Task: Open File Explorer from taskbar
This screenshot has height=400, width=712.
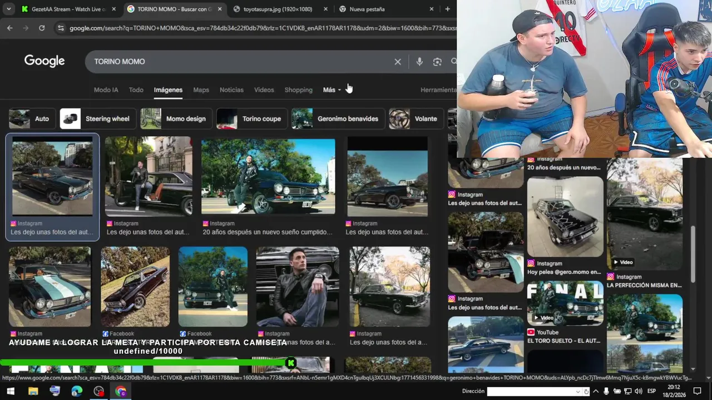Action: [x=33, y=391]
